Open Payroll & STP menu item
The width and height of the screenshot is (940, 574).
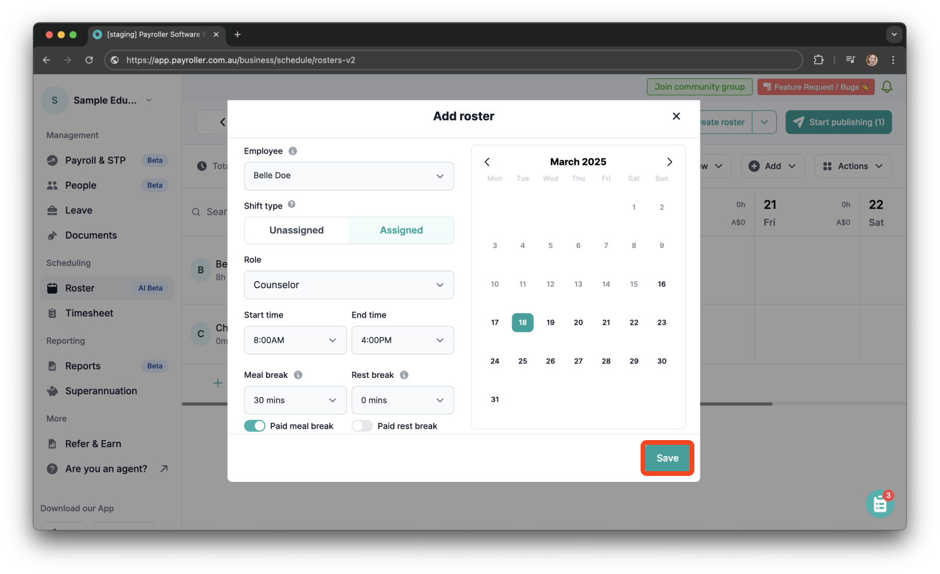(108, 160)
